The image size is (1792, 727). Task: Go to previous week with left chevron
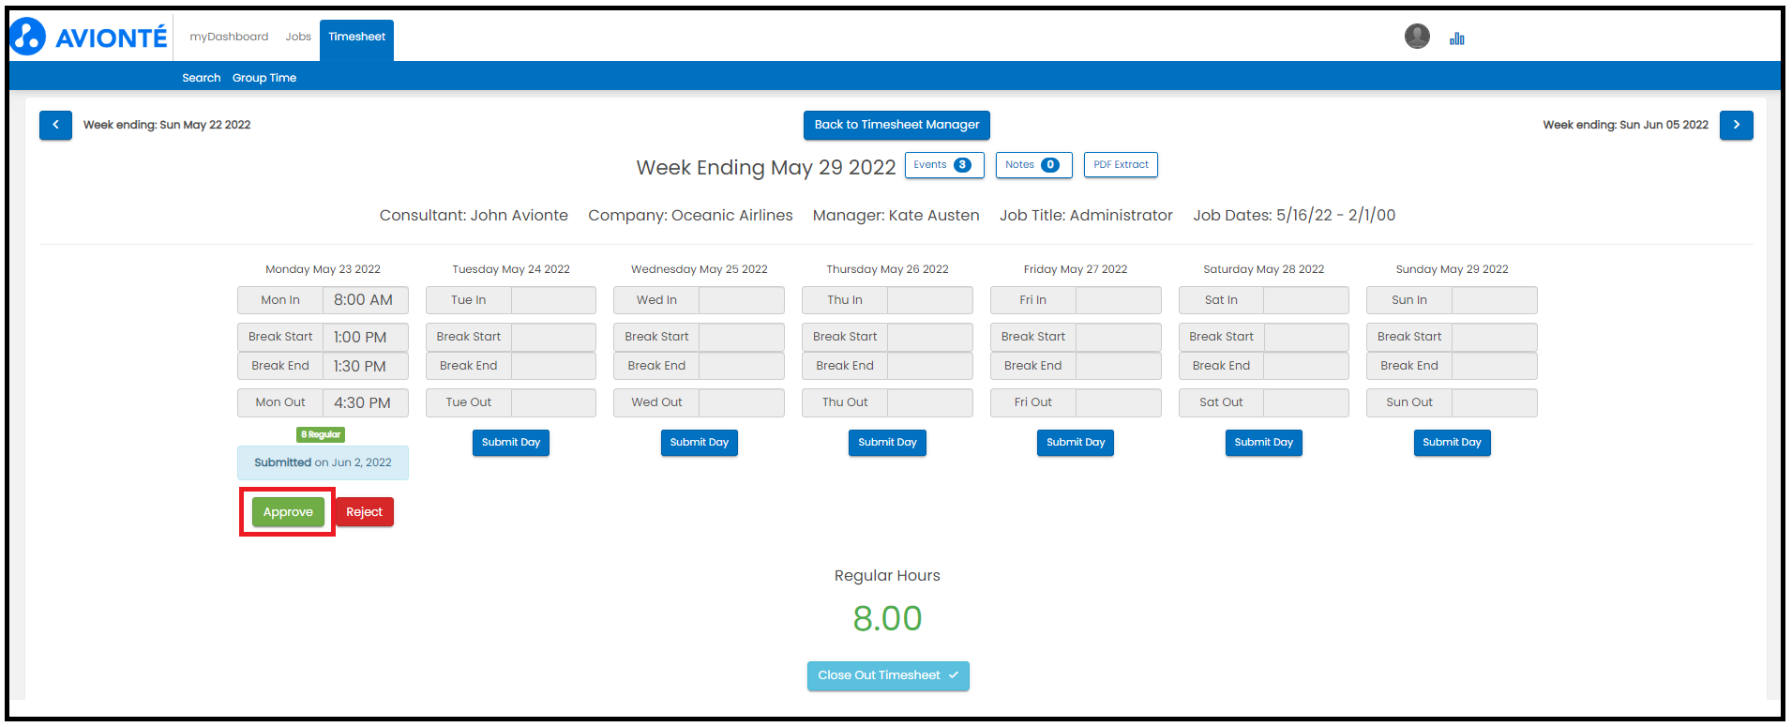coord(55,125)
